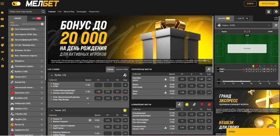Switch to the LIVE 124 tab
Image resolution: width=280 pixels, height=136 pixels.
36,18
